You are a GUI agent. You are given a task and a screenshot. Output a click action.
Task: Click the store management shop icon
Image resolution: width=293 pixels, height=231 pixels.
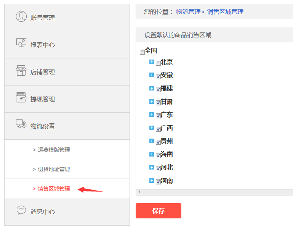click(x=21, y=70)
